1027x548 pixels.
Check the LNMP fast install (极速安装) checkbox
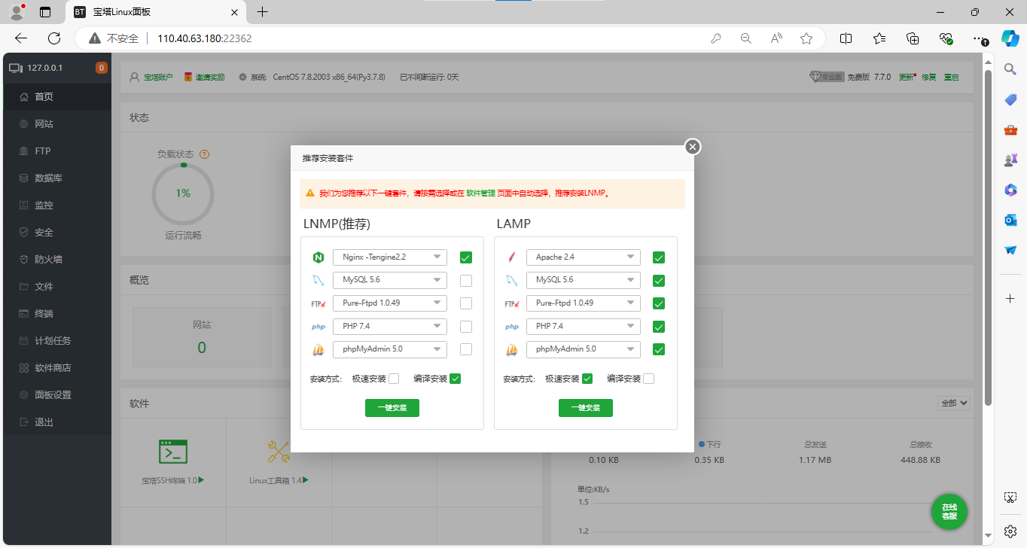[394, 379]
